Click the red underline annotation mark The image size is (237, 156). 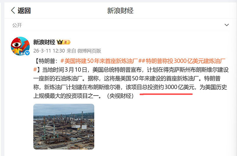[x=166, y=94]
